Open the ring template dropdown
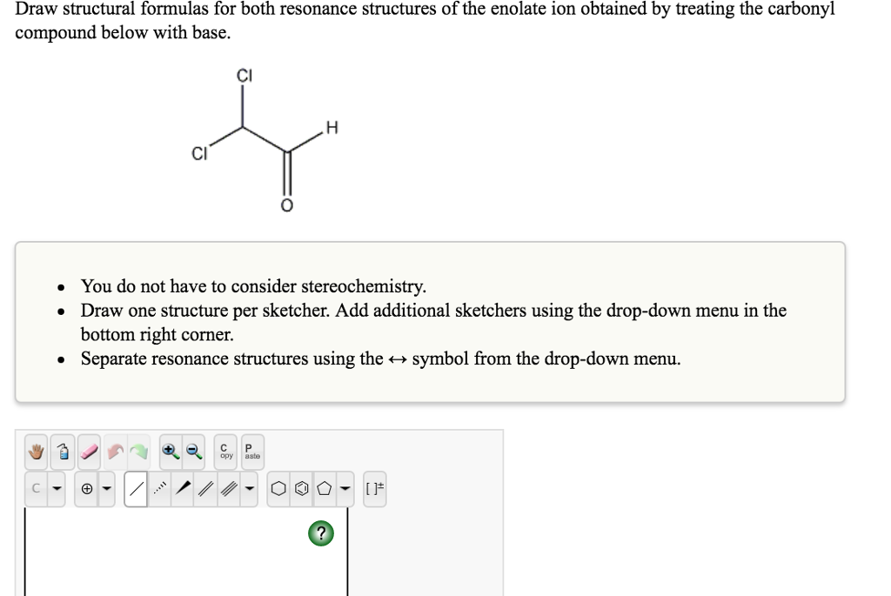891x596 pixels. point(345,487)
